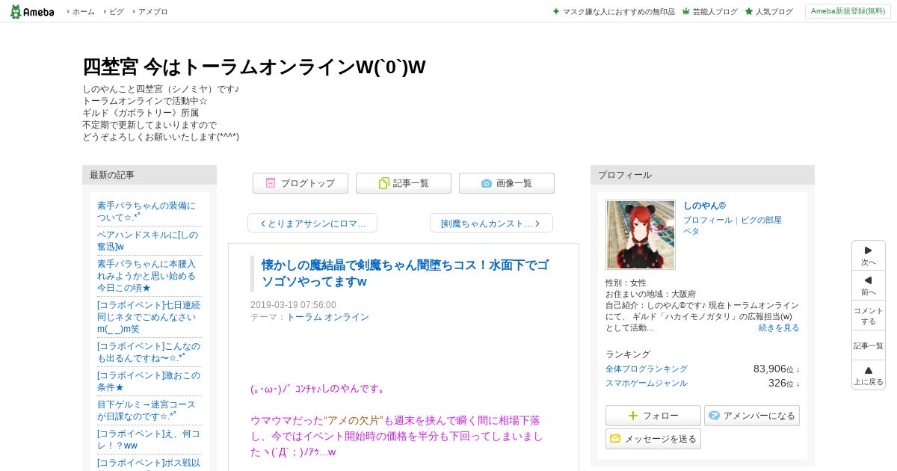Open theme トーラム オンライン
Screen dimensions: 897x471
328,317
